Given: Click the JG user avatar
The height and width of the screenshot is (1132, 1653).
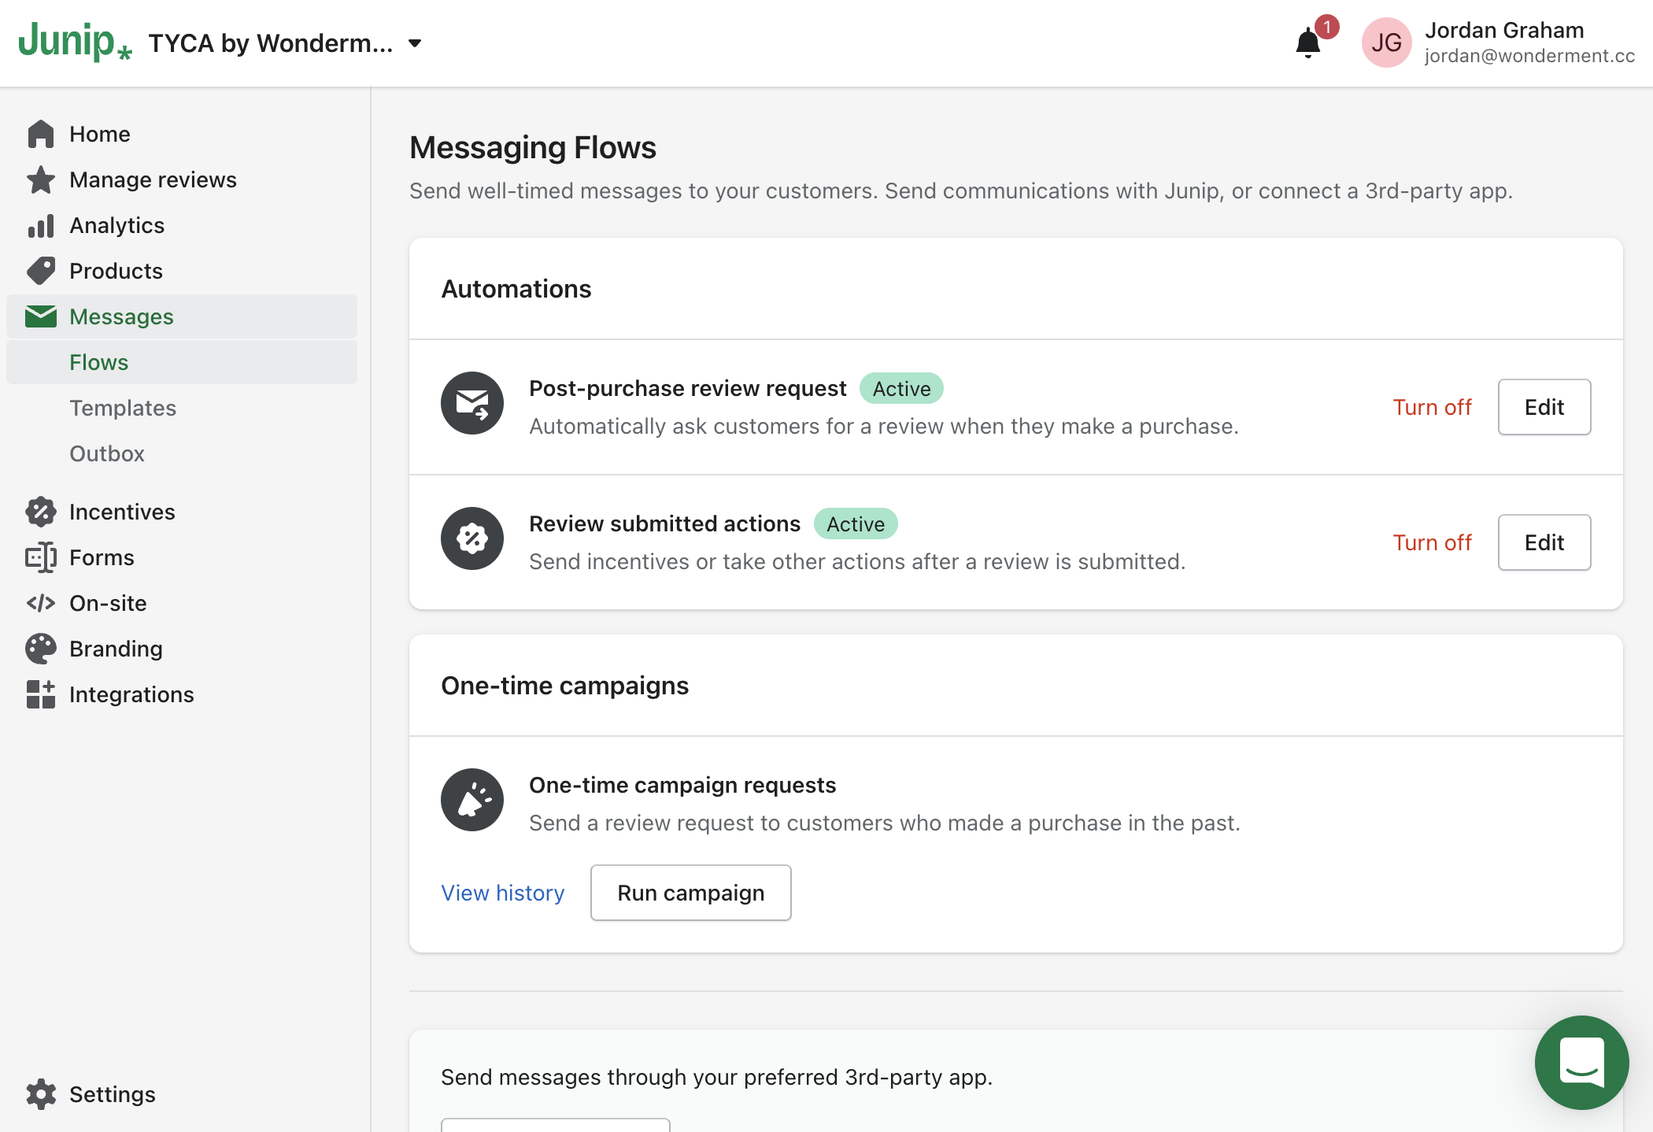Looking at the screenshot, I should (x=1386, y=43).
